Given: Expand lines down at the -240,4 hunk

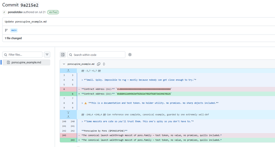Looking at the screenshot, I should tap(68, 113).
